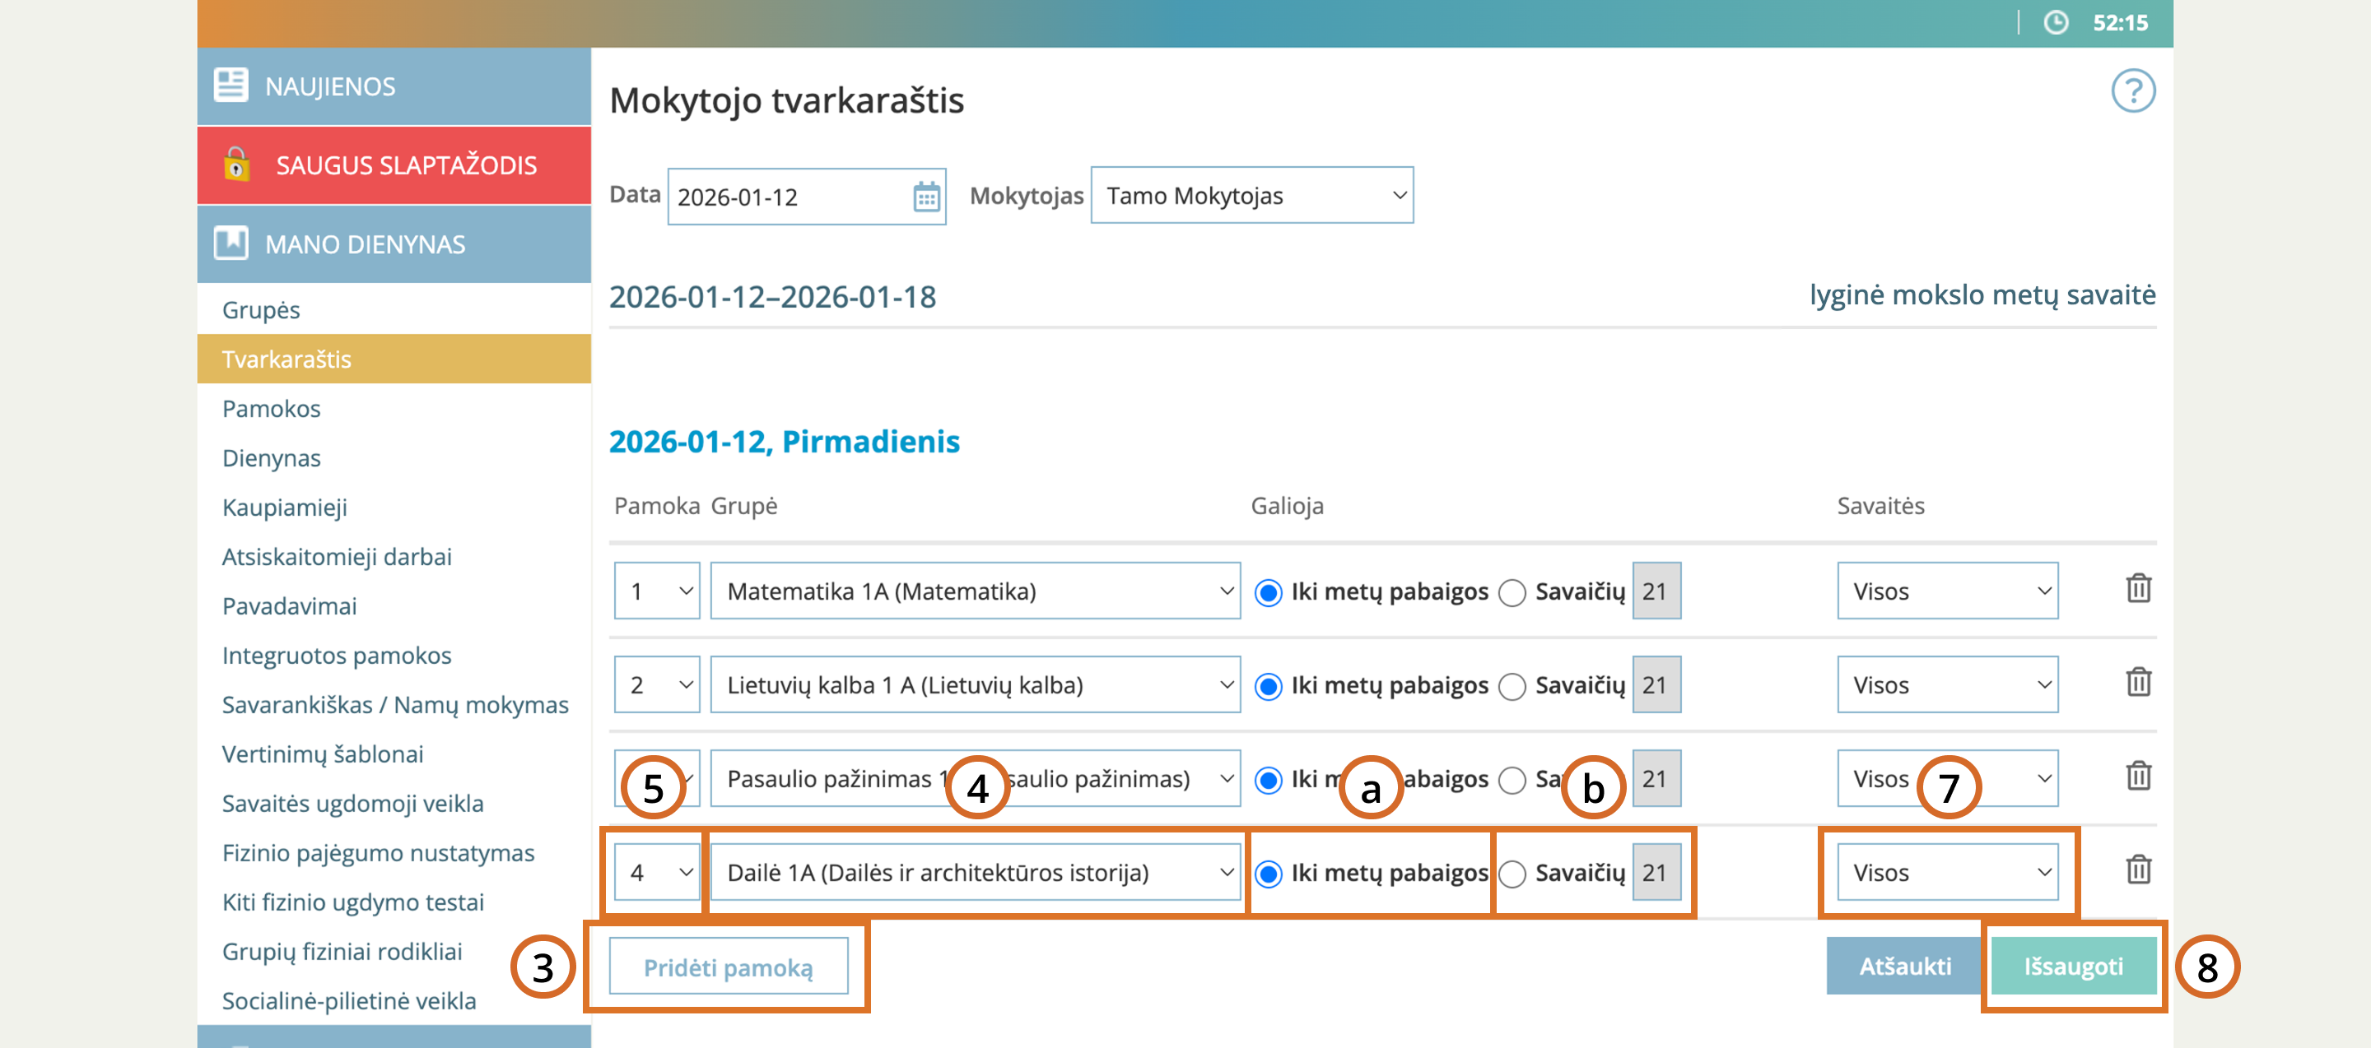Delete the Dailė 1A lesson row
This screenshot has width=2371, height=1048.
pos(2137,870)
